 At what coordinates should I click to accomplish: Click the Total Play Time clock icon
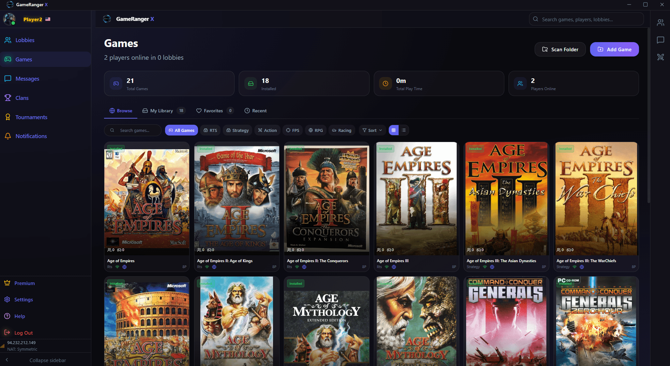tap(386, 84)
